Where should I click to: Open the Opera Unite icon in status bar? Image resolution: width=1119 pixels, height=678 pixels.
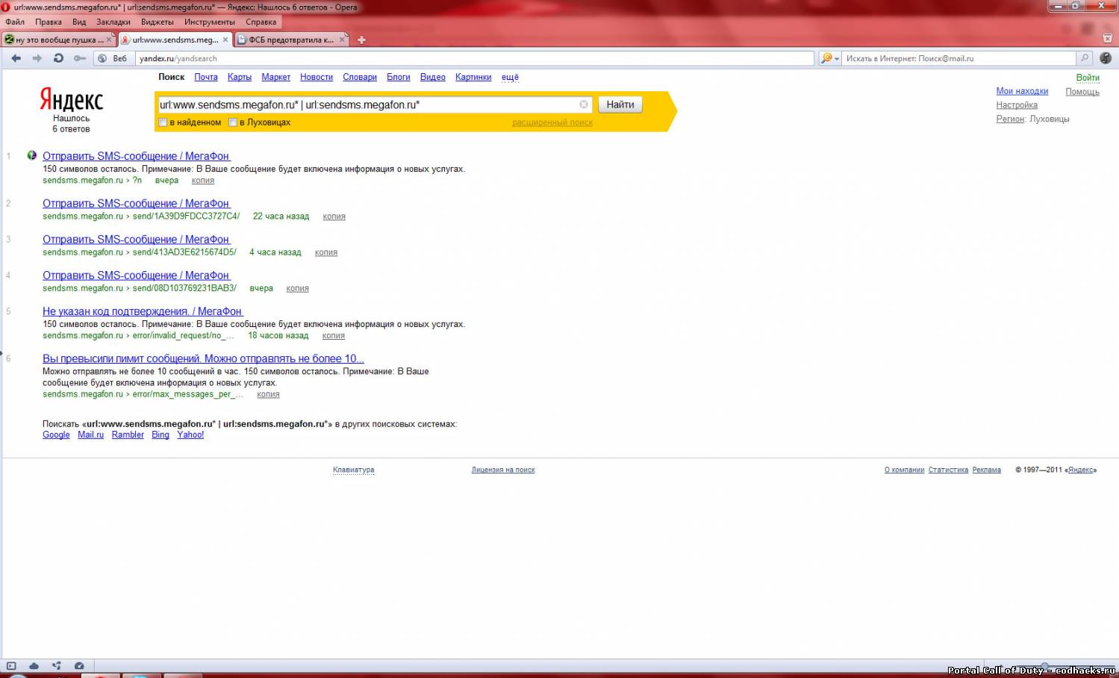pyautogui.click(x=57, y=665)
